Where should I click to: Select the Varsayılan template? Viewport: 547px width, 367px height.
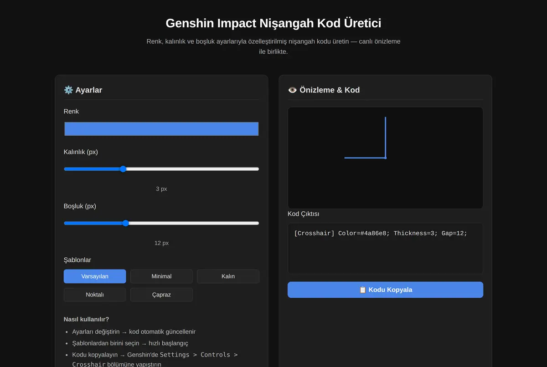[x=95, y=276]
